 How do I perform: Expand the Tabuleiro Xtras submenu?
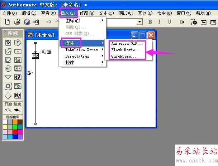click(x=82, y=50)
